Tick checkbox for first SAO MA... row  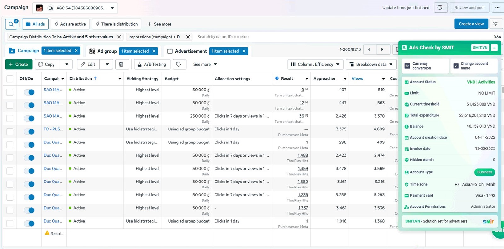point(10,92)
